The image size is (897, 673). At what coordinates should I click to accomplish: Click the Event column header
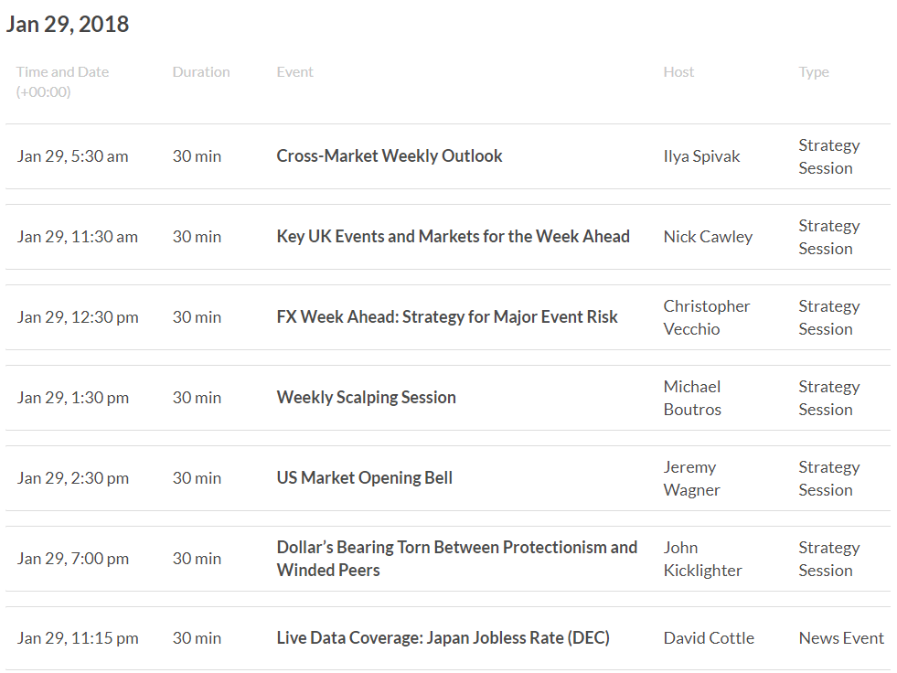[294, 72]
